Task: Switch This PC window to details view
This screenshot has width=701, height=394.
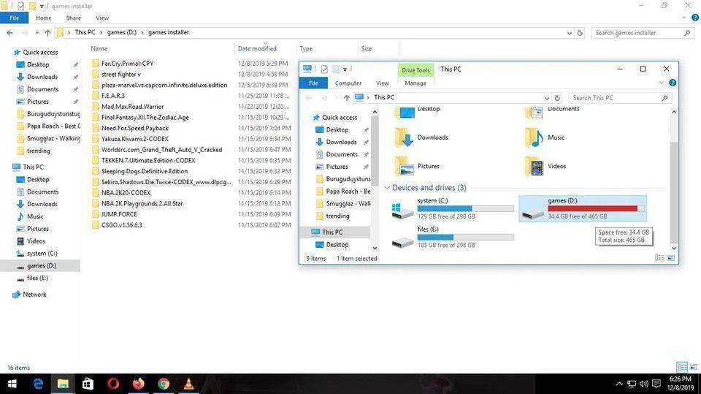Action: click(659, 258)
